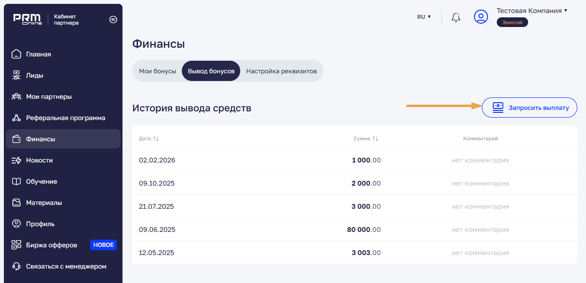
Task: Expand the Тестовая Компания account menu
Action: click(531, 11)
